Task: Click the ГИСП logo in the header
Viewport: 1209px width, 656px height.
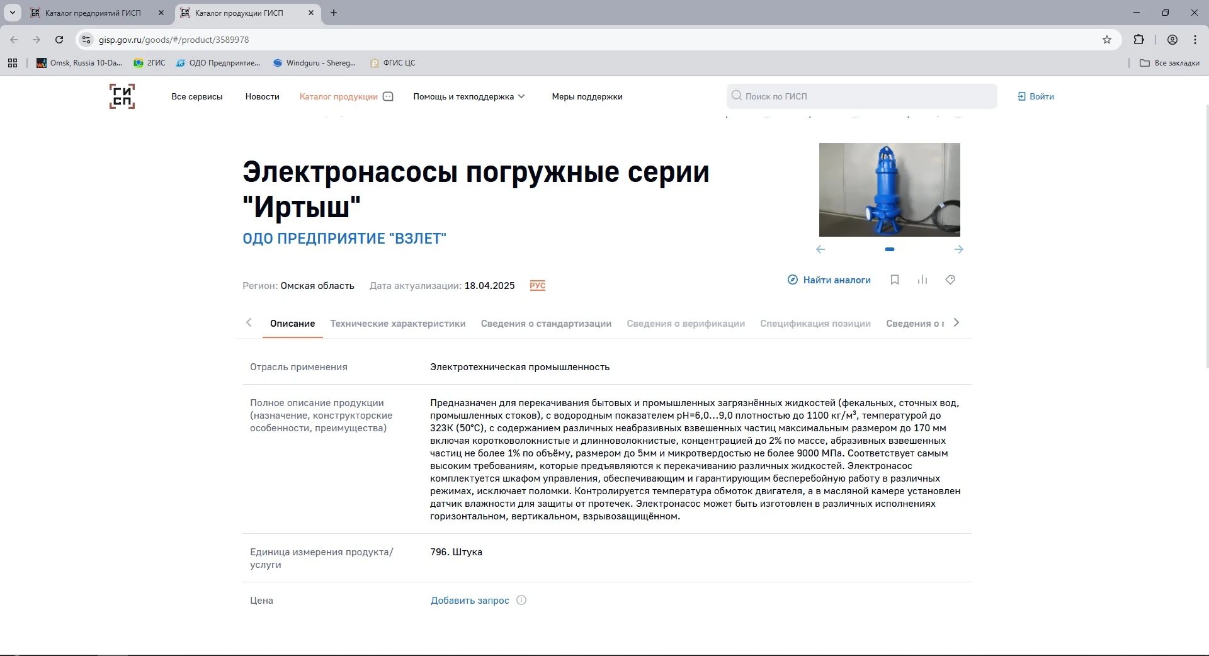Action: click(122, 96)
